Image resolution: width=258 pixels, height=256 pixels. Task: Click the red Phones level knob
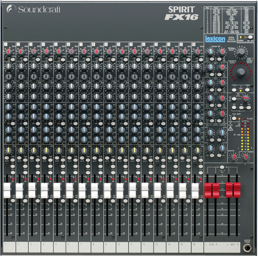(245, 157)
